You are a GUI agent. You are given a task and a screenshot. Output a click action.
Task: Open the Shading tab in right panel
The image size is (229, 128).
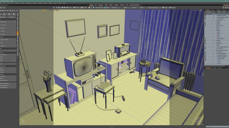[218, 10]
